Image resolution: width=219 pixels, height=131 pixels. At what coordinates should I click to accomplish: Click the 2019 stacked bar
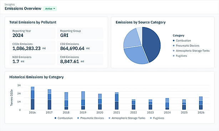point(83,100)
